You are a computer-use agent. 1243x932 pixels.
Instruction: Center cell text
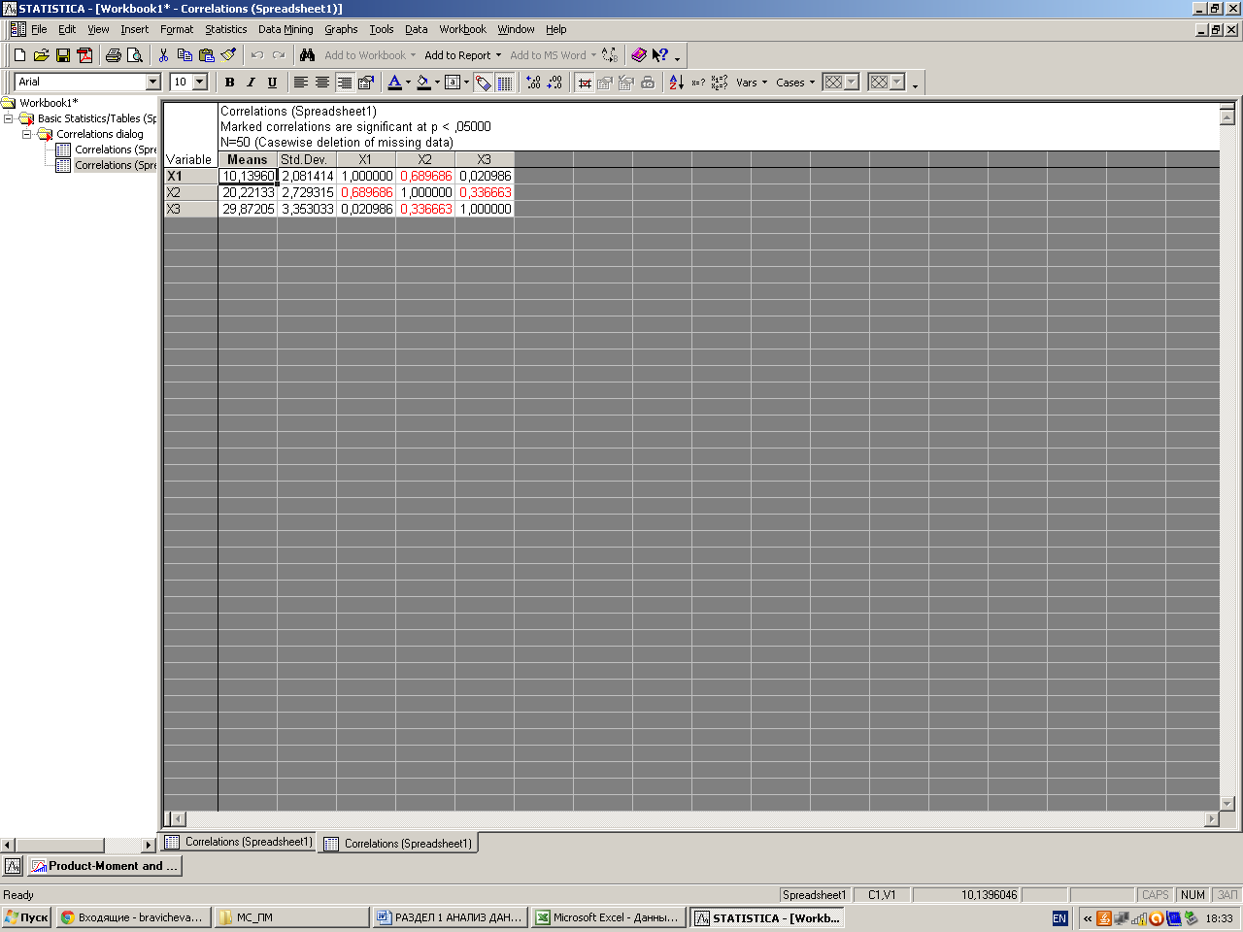click(322, 83)
